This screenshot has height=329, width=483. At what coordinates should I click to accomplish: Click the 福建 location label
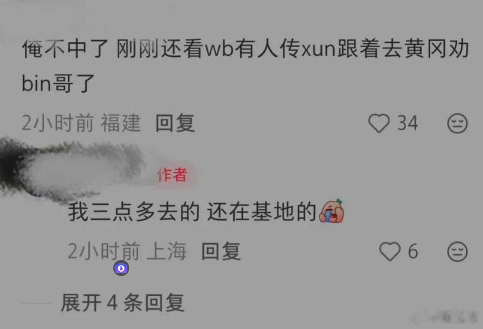(x=121, y=123)
